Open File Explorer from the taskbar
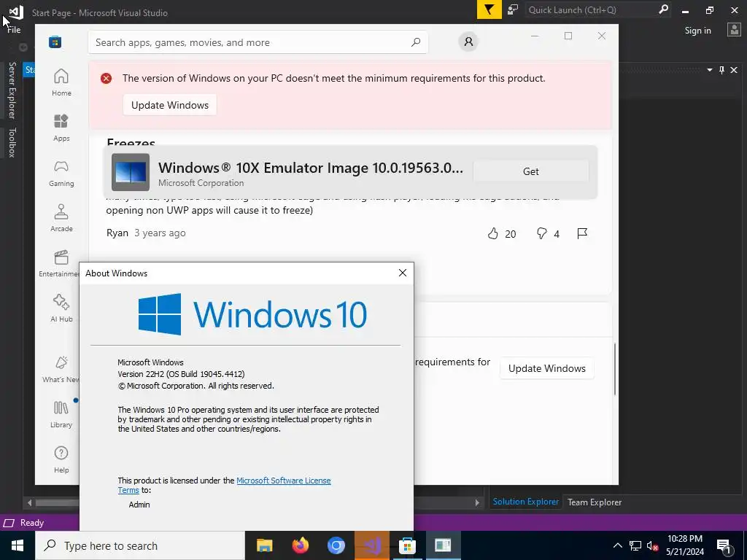747x560 pixels. coord(264,545)
